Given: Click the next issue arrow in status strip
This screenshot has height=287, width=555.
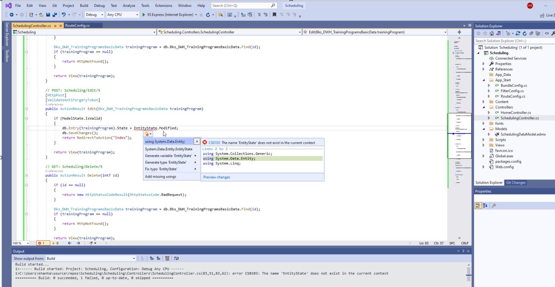Looking at the screenshot, I should tap(78, 243).
